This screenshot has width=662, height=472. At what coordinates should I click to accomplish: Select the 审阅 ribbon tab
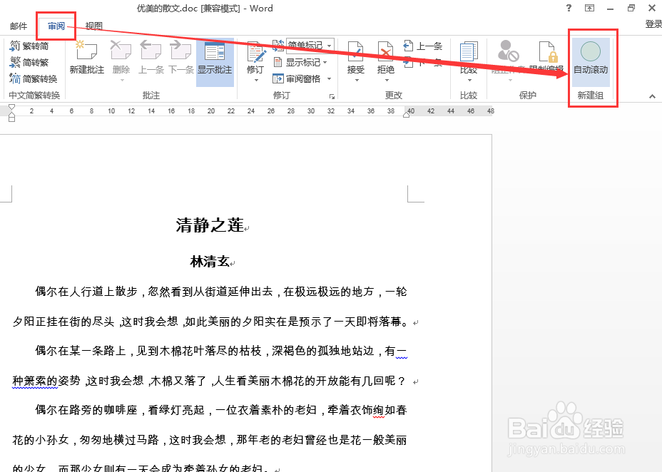[56, 26]
